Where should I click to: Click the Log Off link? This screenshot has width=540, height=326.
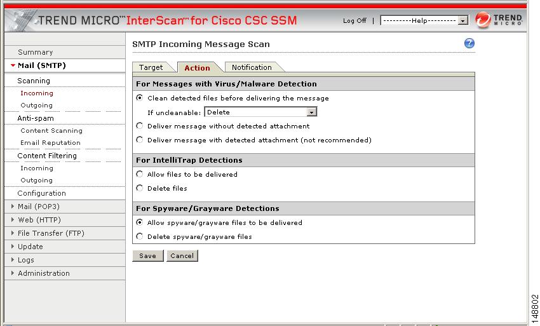pos(354,21)
